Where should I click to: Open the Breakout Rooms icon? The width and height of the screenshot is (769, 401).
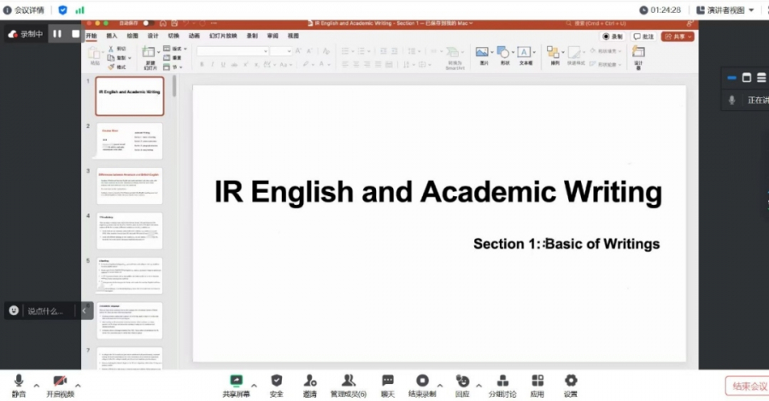(x=502, y=381)
